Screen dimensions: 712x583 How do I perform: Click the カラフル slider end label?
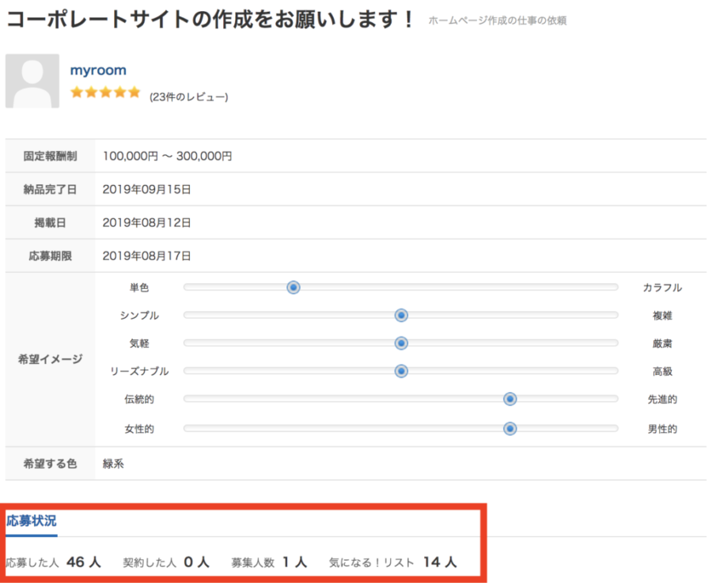[662, 287]
